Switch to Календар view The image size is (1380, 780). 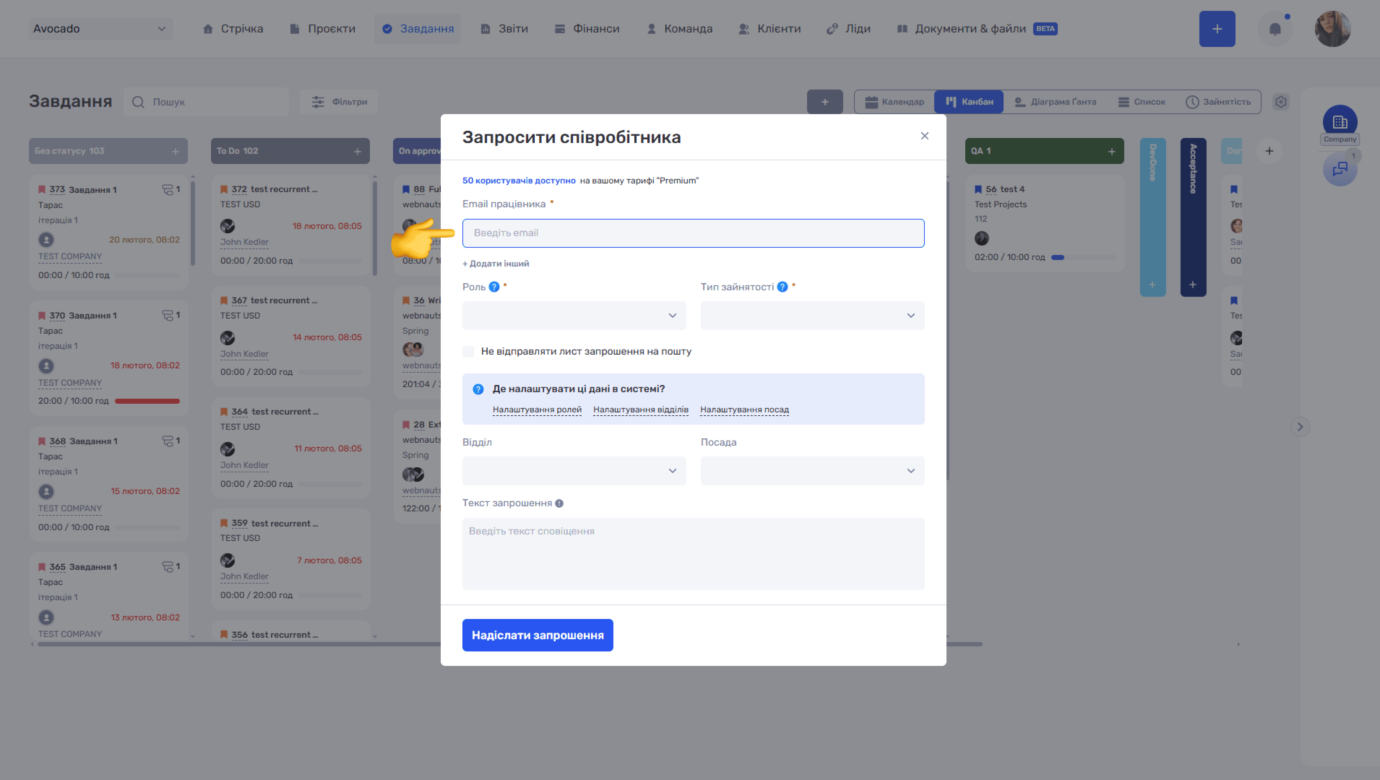[894, 102]
